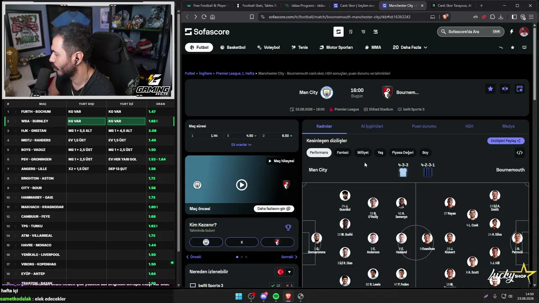Open the Sofascore user profile avatar
Screen dimensions: 539x303
coord(524,32)
